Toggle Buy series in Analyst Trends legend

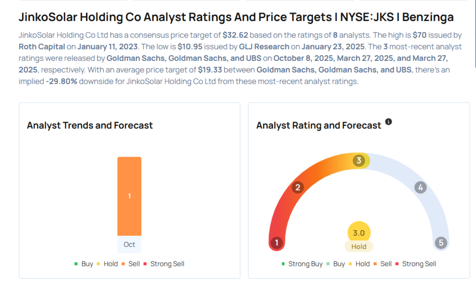coord(84,264)
